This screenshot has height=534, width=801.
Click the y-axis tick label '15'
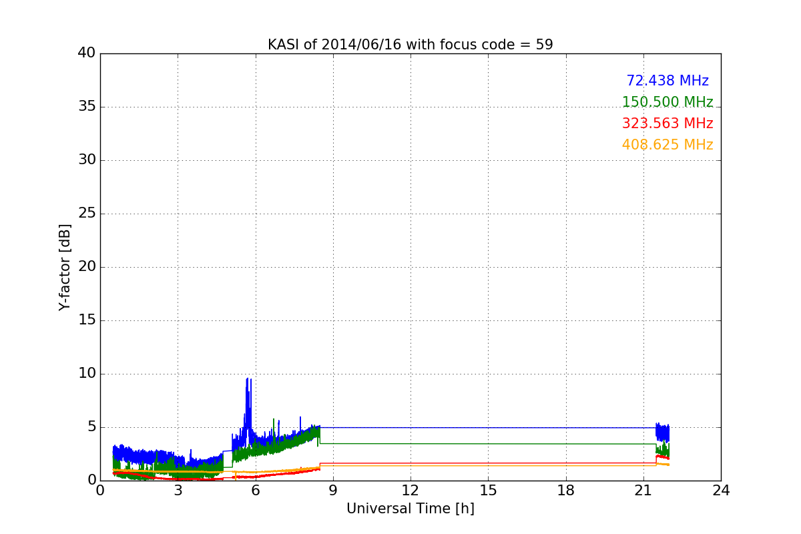87,320
